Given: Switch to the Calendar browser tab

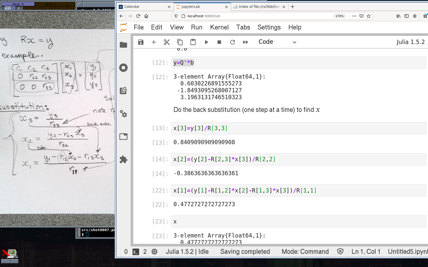Looking at the screenshot, I should (x=144, y=7).
